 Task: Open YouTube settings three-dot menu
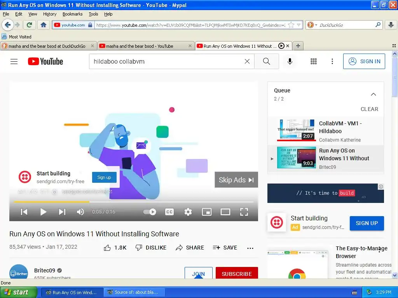(332, 61)
